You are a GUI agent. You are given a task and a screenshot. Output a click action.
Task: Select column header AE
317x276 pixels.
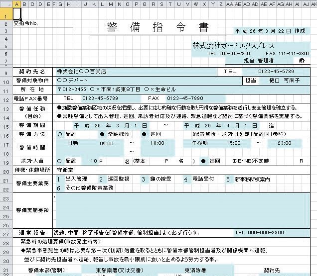pyautogui.click(x=264, y=4)
